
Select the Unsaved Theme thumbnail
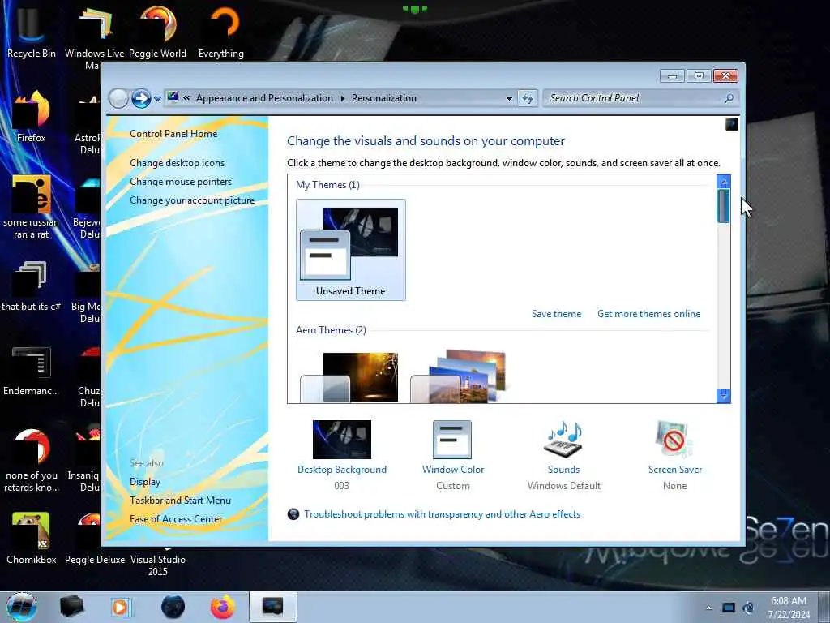(x=350, y=250)
